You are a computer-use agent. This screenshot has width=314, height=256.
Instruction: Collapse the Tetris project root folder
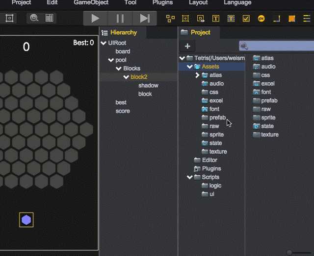click(182, 58)
